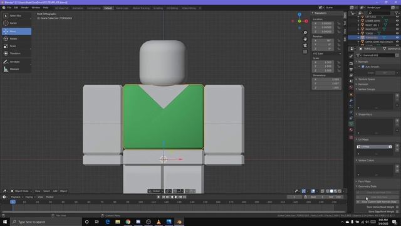Open the XYZ Euler rotation mode dropdown
Image resolution: width=401 pixels, height=226 pixels.
point(326,53)
